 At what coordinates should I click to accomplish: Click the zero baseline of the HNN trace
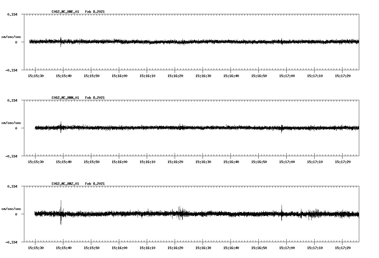167,128
